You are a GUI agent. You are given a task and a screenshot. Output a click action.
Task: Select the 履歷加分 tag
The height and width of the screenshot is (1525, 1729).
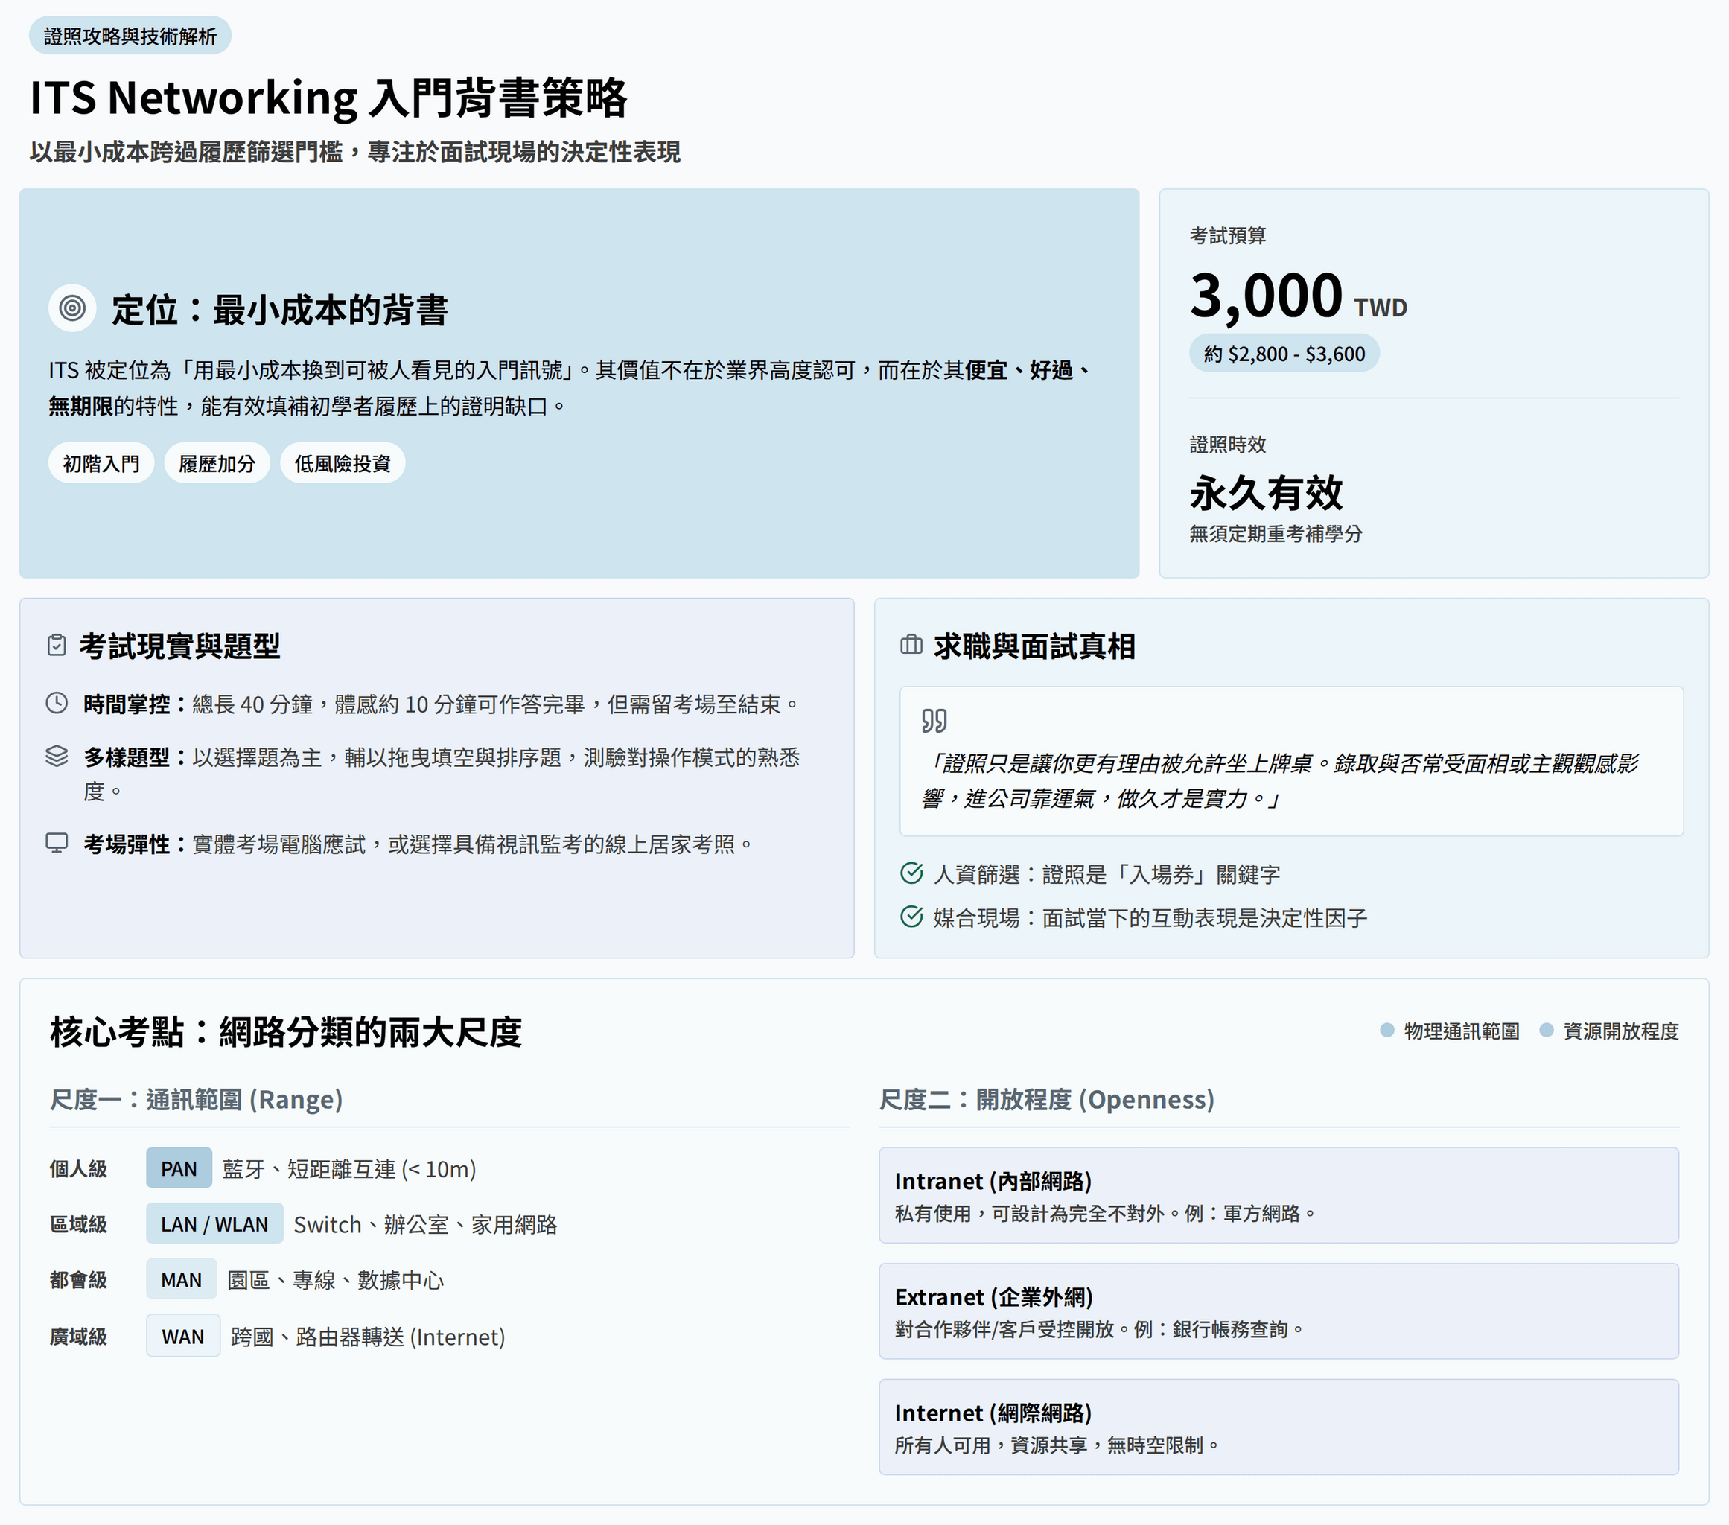pos(217,463)
